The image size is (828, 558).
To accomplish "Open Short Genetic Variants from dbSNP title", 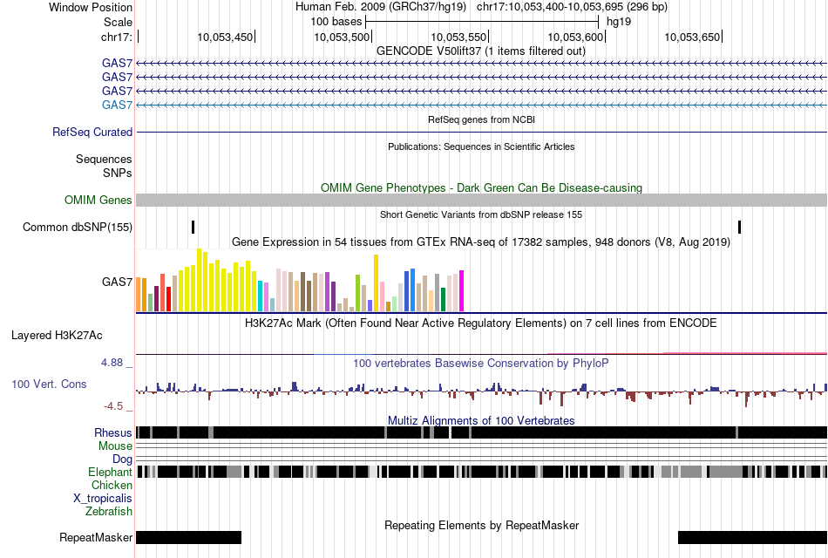I will click(x=481, y=214).
